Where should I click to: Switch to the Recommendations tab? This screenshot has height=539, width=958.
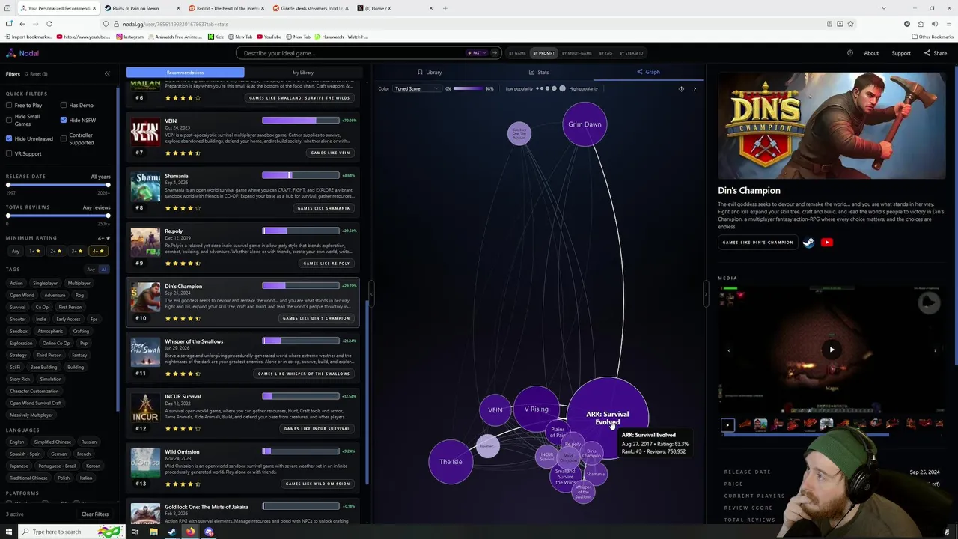coord(185,73)
